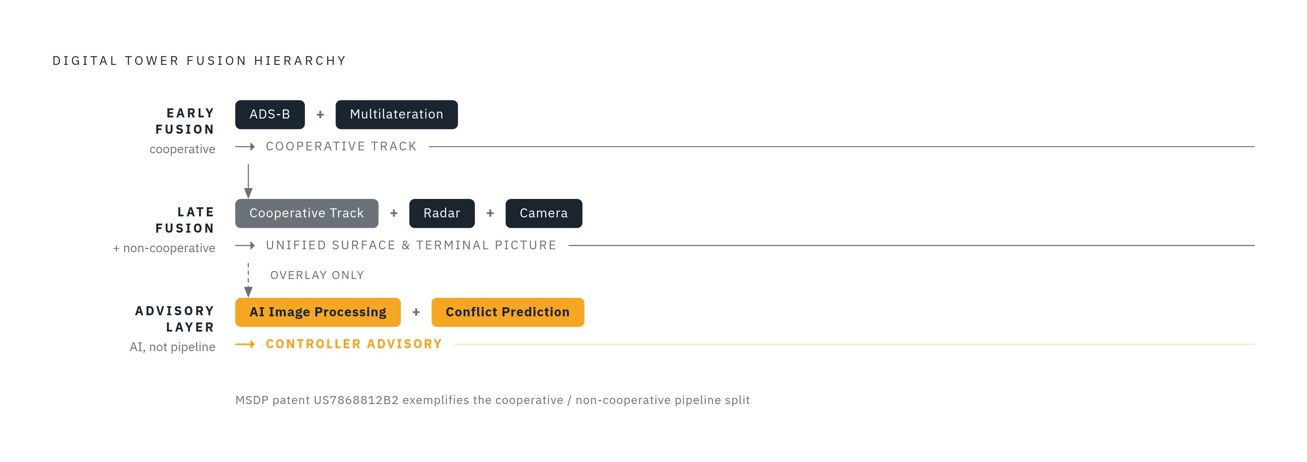Click the plus sign before Conflict Prediction

pos(416,313)
